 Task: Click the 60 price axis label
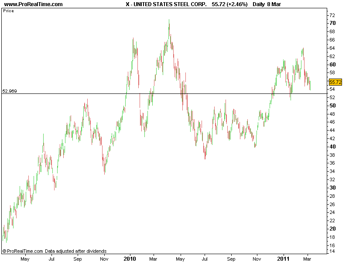(x=332, y=64)
